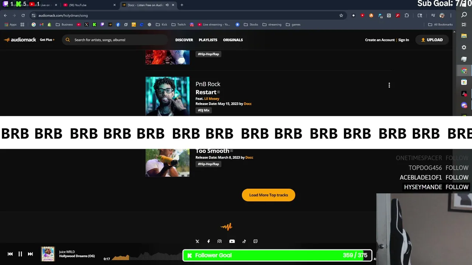View site information icon in address bar
472x265 pixels.
coord(34,15)
